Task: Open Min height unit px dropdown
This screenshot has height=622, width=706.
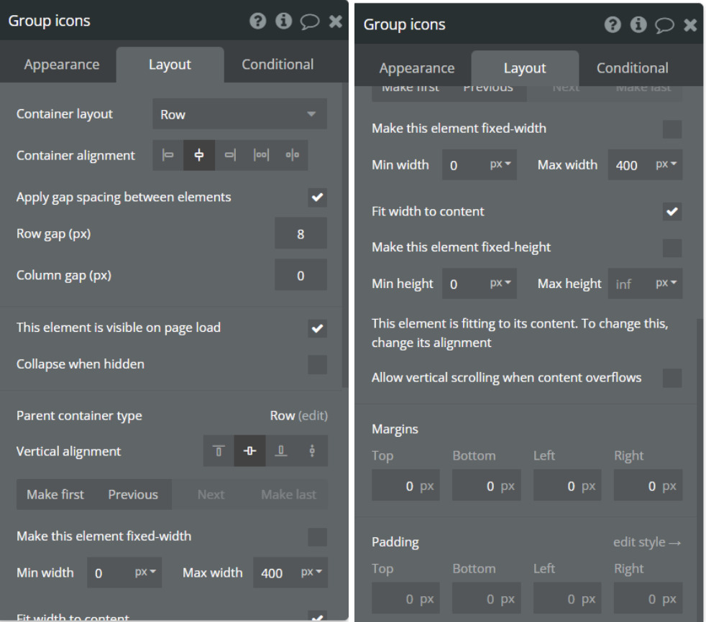Action: [x=501, y=284]
